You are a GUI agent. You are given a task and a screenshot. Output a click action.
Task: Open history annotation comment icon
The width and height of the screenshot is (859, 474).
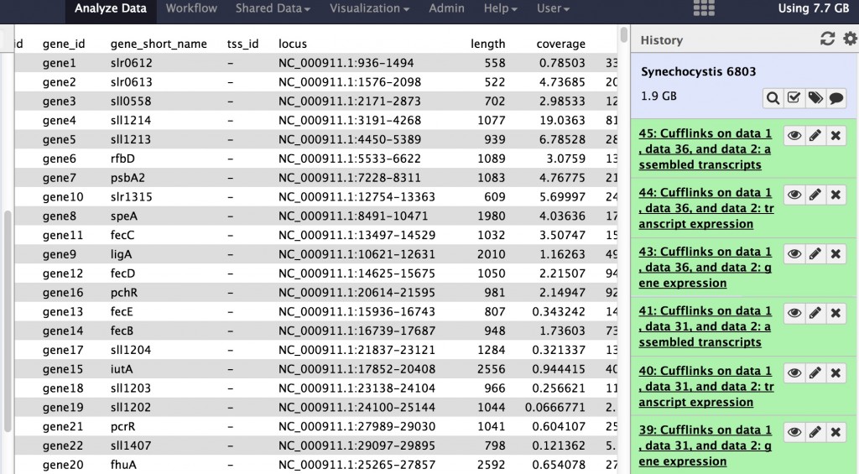[x=836, y=98]
